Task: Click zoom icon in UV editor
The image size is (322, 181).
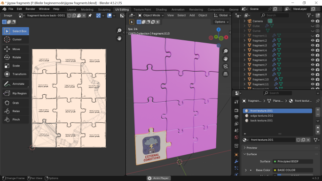Action: 119,30
